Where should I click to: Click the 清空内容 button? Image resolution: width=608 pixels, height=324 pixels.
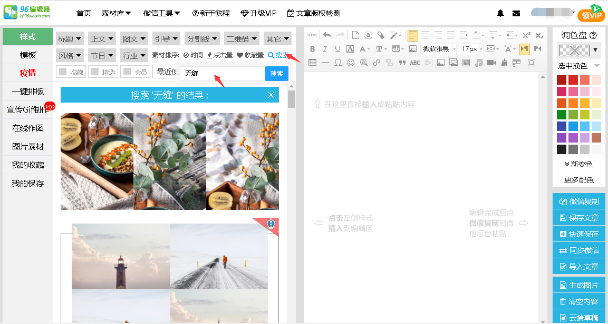[x=579, y=301]
